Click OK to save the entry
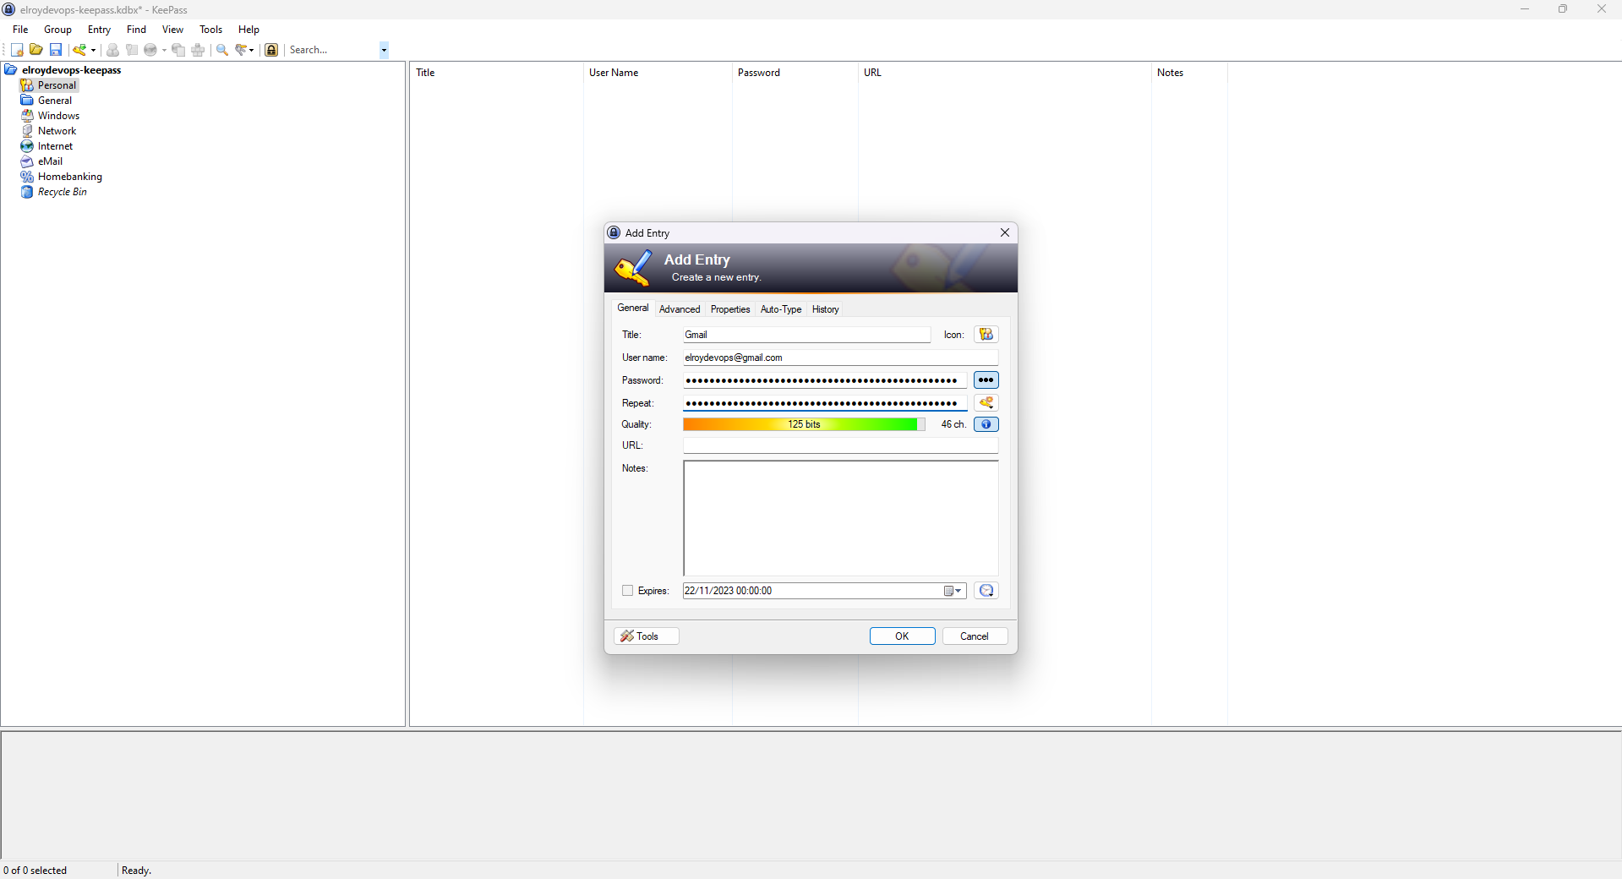 (x=902, y=636)
